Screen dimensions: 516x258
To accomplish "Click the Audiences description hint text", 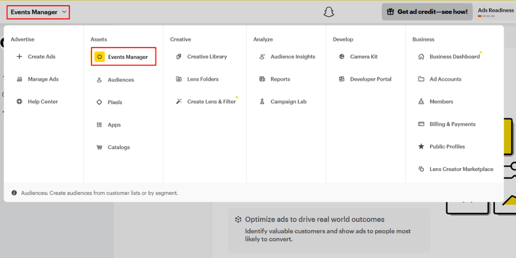I will click(100, 193).
